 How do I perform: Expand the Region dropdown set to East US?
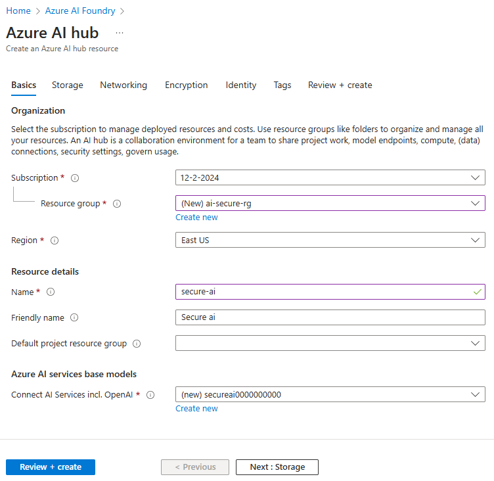[x=330, y=240]
